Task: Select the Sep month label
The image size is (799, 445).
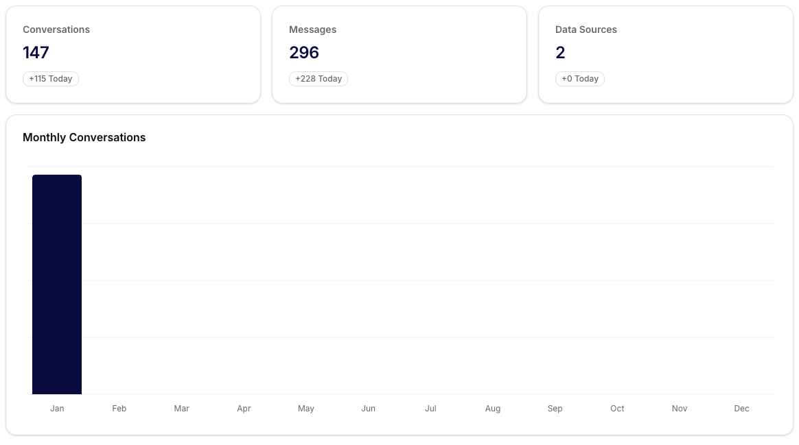Action: pos(555,409)
